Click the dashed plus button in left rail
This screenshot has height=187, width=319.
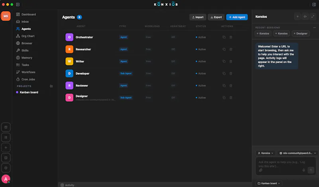6,148
